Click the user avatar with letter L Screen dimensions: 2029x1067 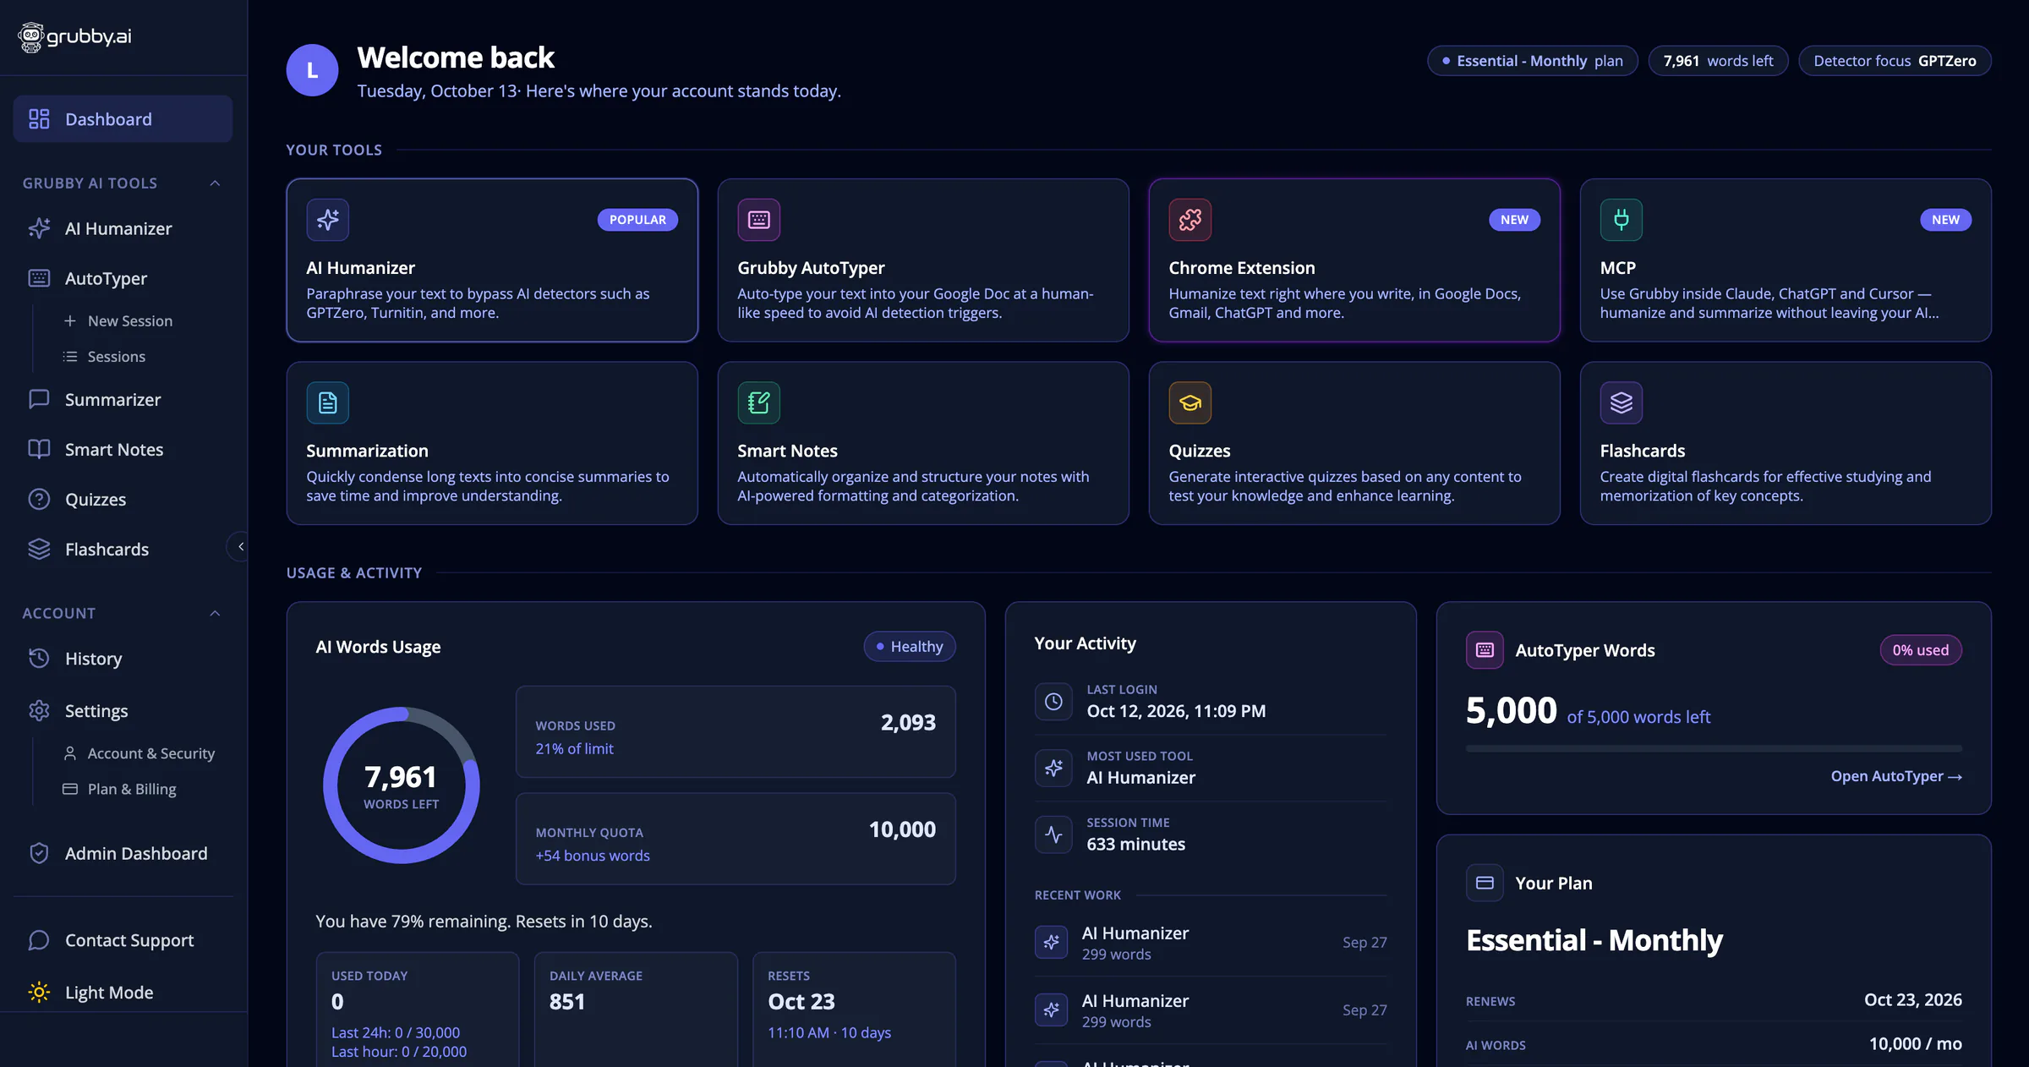(x=312, y=70)
